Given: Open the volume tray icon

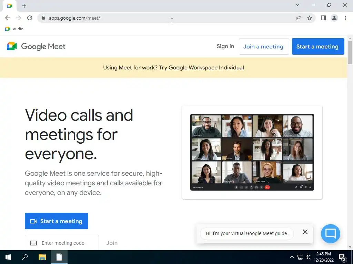Looking at the screenshot, I should point(308,257).
